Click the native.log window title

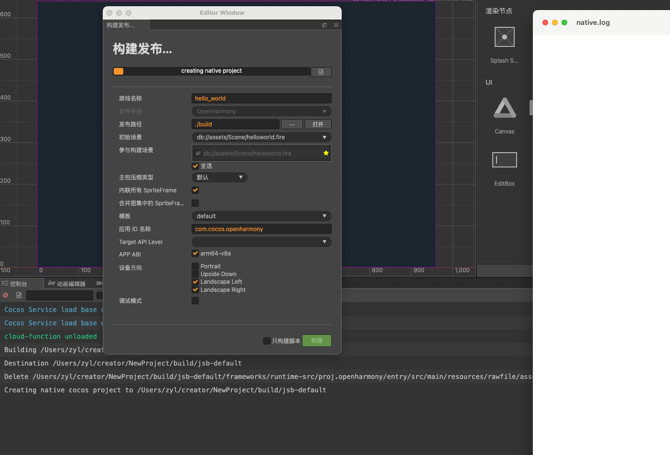tap(593, 22)
